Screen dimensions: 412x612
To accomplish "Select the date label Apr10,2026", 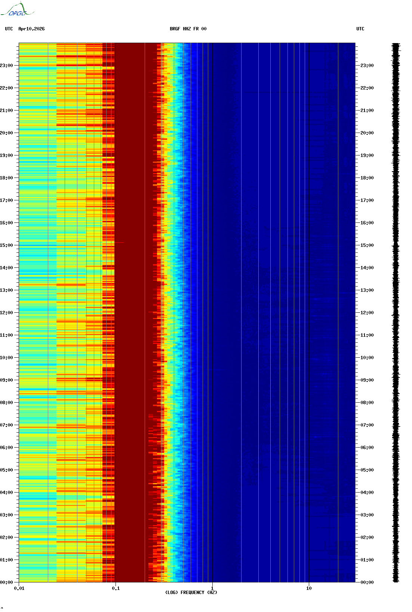I will 31,29.
